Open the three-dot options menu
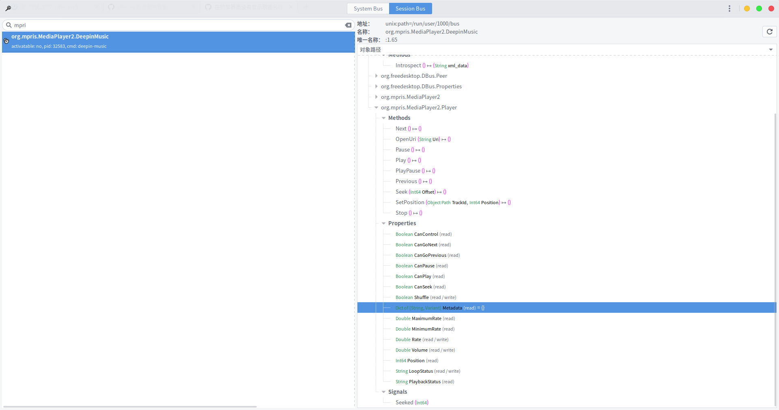The image size is (779, 410). click(x=730, y=8)
